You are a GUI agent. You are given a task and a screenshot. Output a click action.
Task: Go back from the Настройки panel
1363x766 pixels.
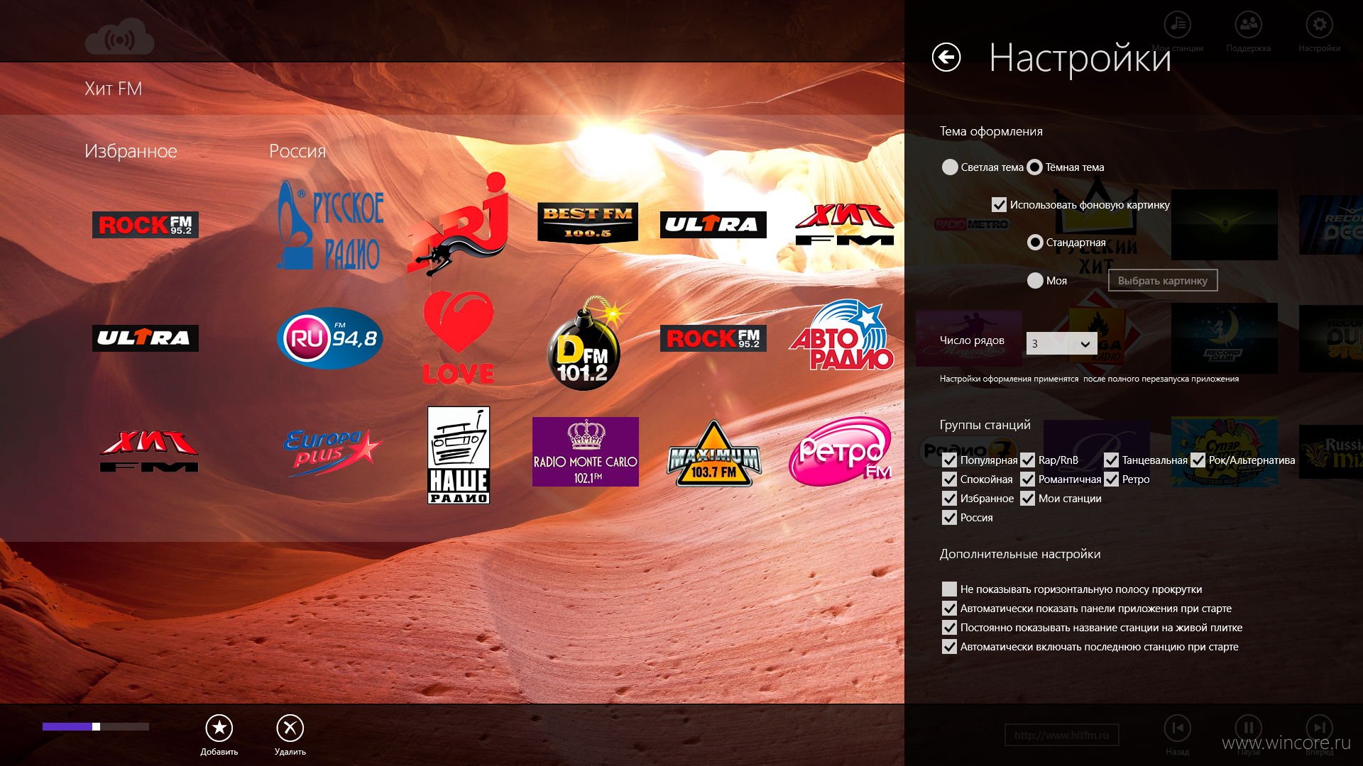click(x=946, y=57)
